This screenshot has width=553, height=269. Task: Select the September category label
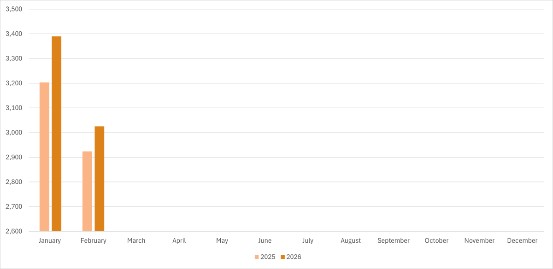(394, 240)
